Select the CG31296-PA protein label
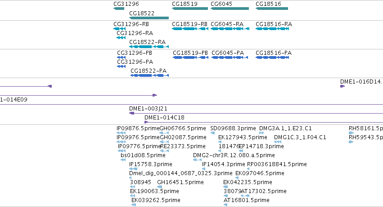The image size is (383, 207). click(x=135, y=62)
